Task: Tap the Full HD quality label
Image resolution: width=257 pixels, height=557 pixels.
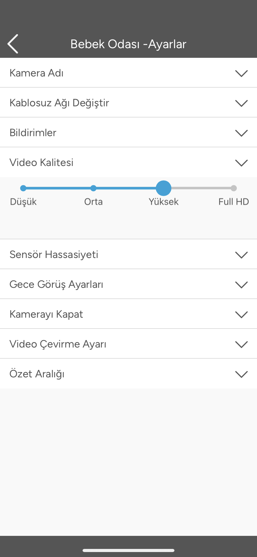Action: click(x=233, y=202)
